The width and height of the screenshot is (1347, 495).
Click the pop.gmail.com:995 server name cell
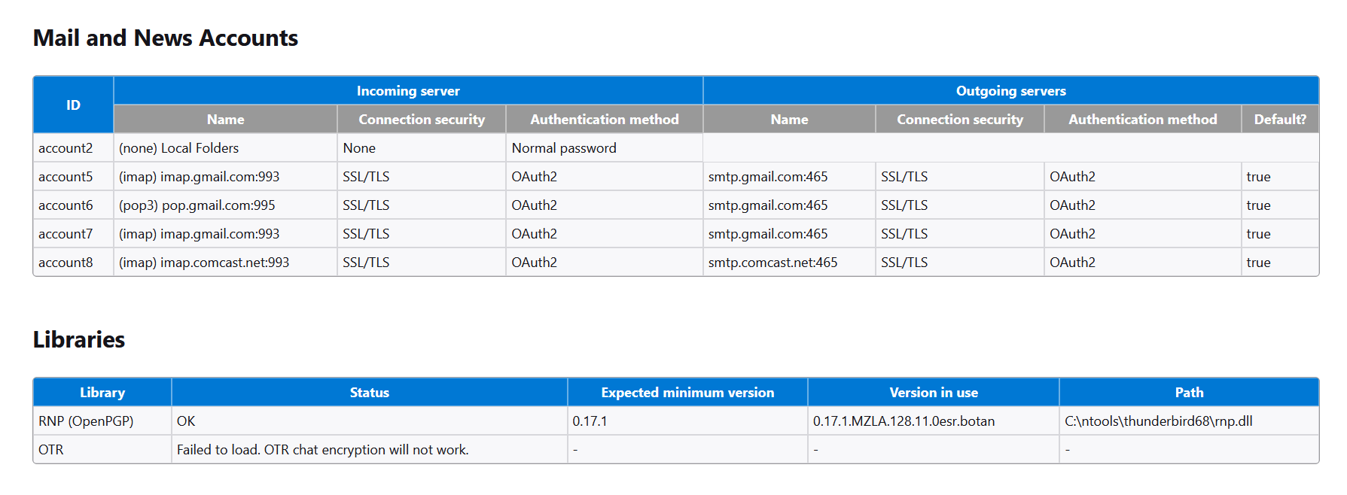coord(197,205)
